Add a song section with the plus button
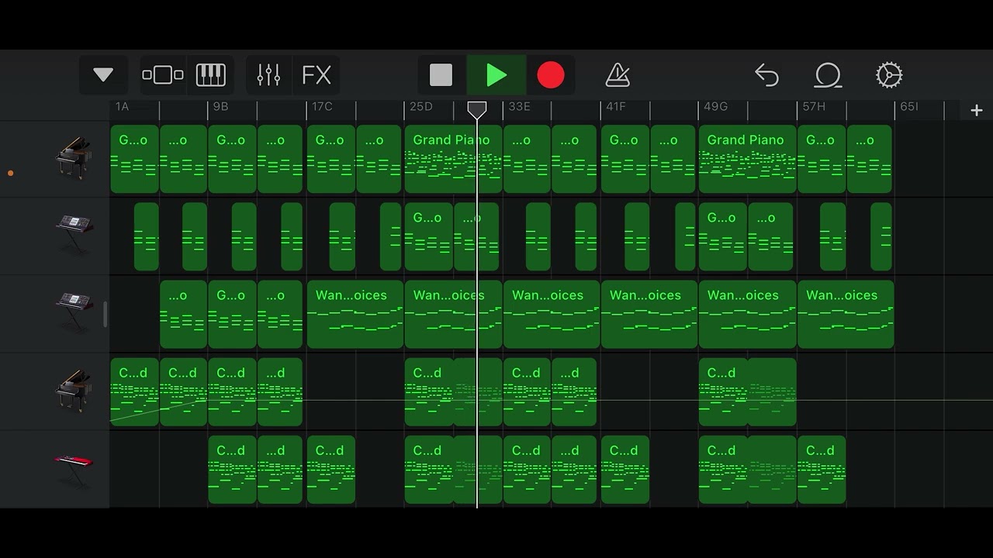 [977, 111]
